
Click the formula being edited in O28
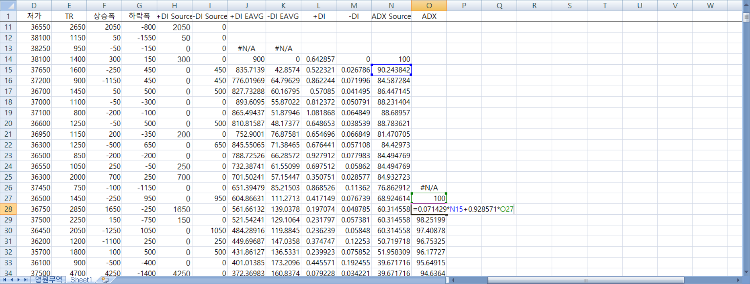click(463, 209)
